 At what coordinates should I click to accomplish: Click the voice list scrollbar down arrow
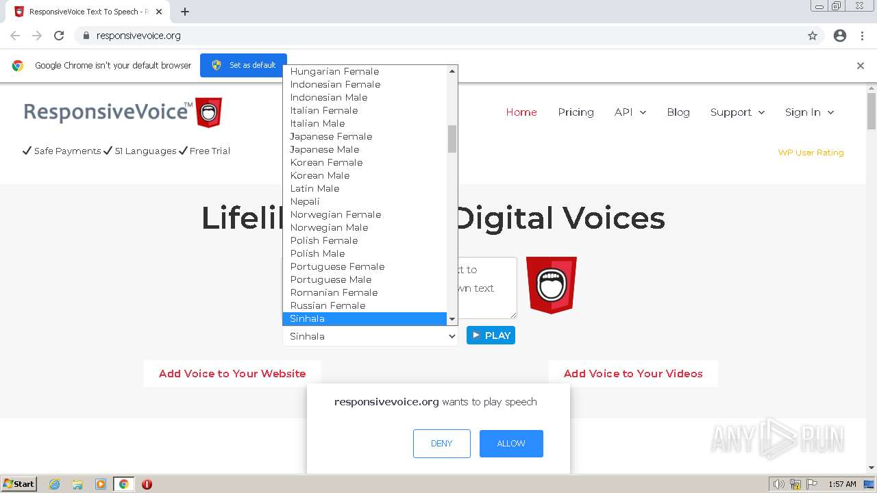452,319
